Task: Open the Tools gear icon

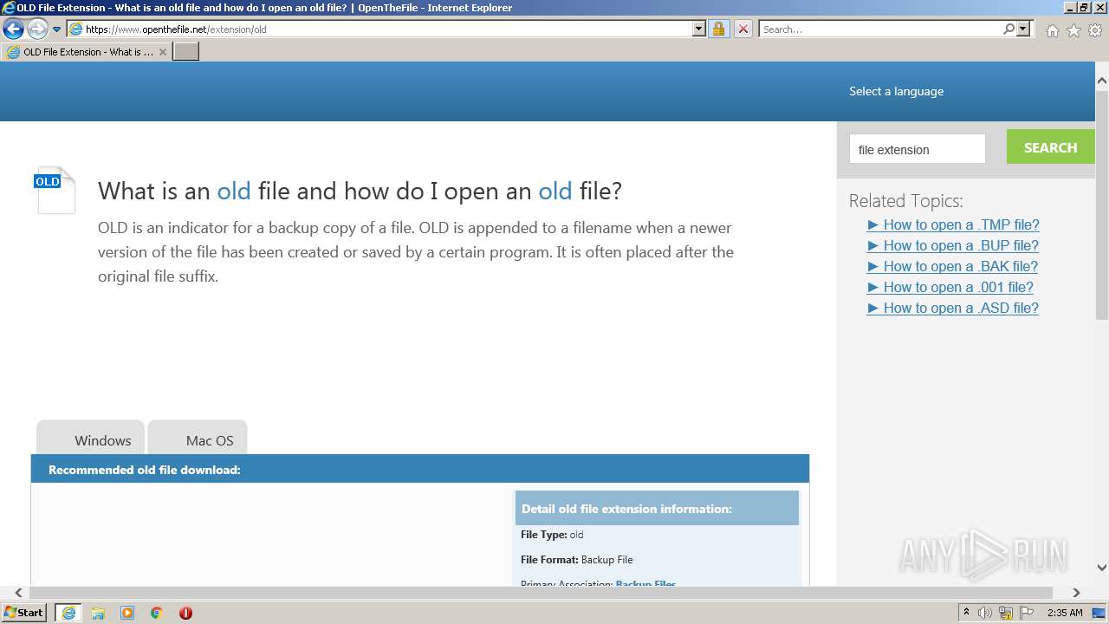Action: click(x=1095, y=30)
